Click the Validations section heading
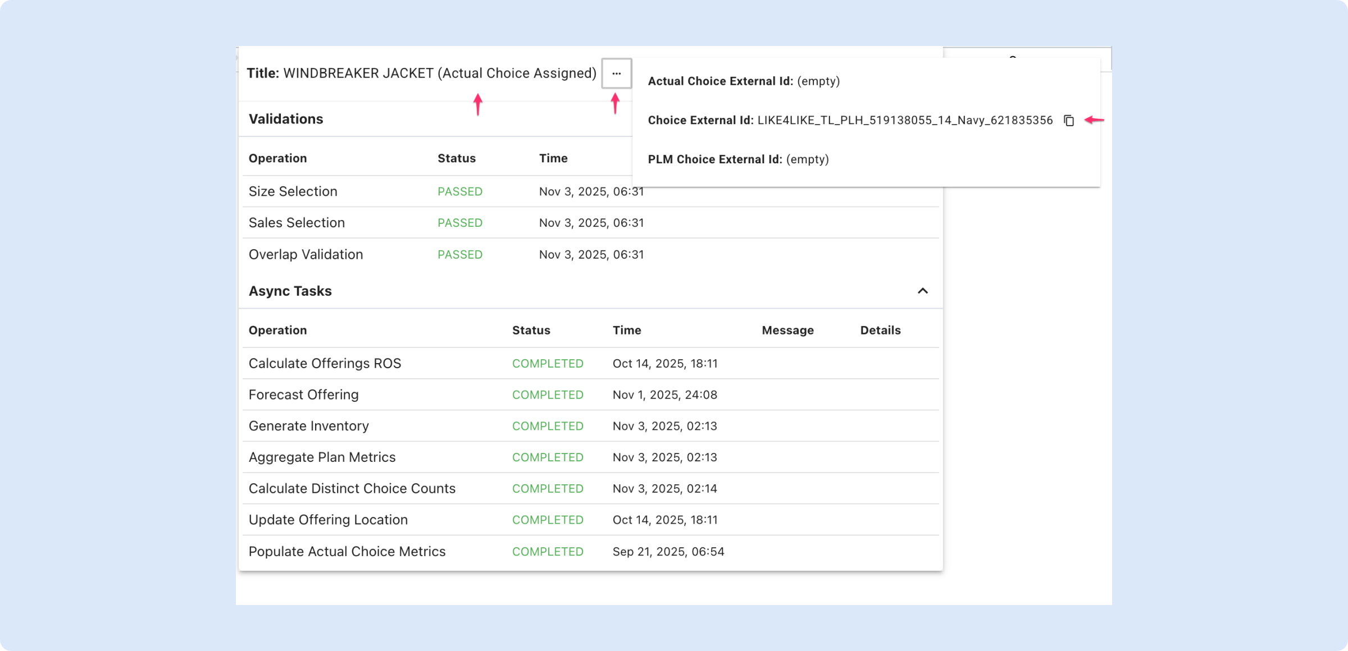The width and height of the screenshot is (1348, 651). [x=286, y=119]
